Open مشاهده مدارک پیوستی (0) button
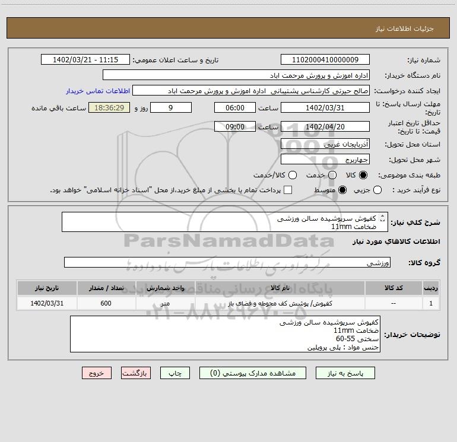 pyautogui.click(x=253, y=373)
